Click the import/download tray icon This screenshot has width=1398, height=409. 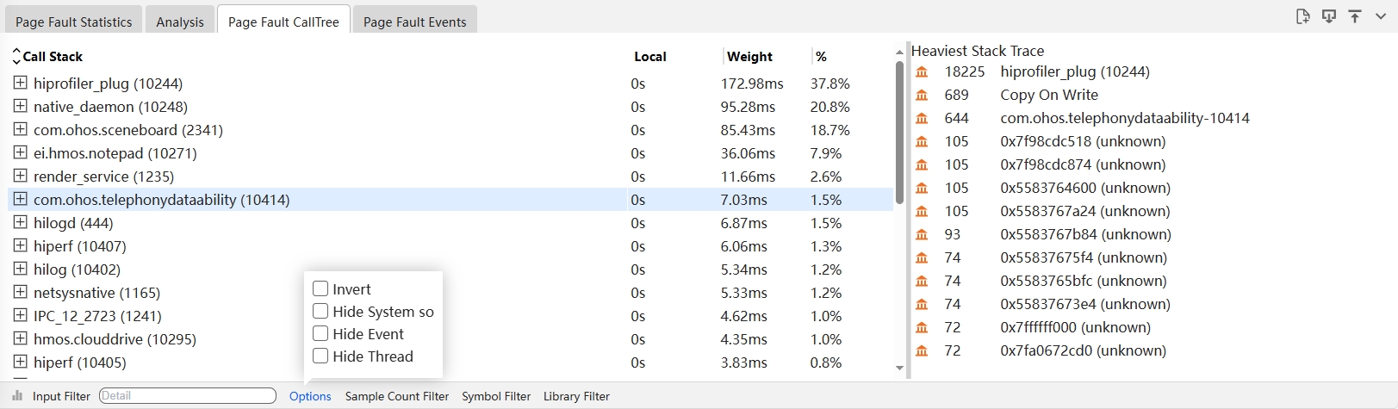tap(1329, 16)
